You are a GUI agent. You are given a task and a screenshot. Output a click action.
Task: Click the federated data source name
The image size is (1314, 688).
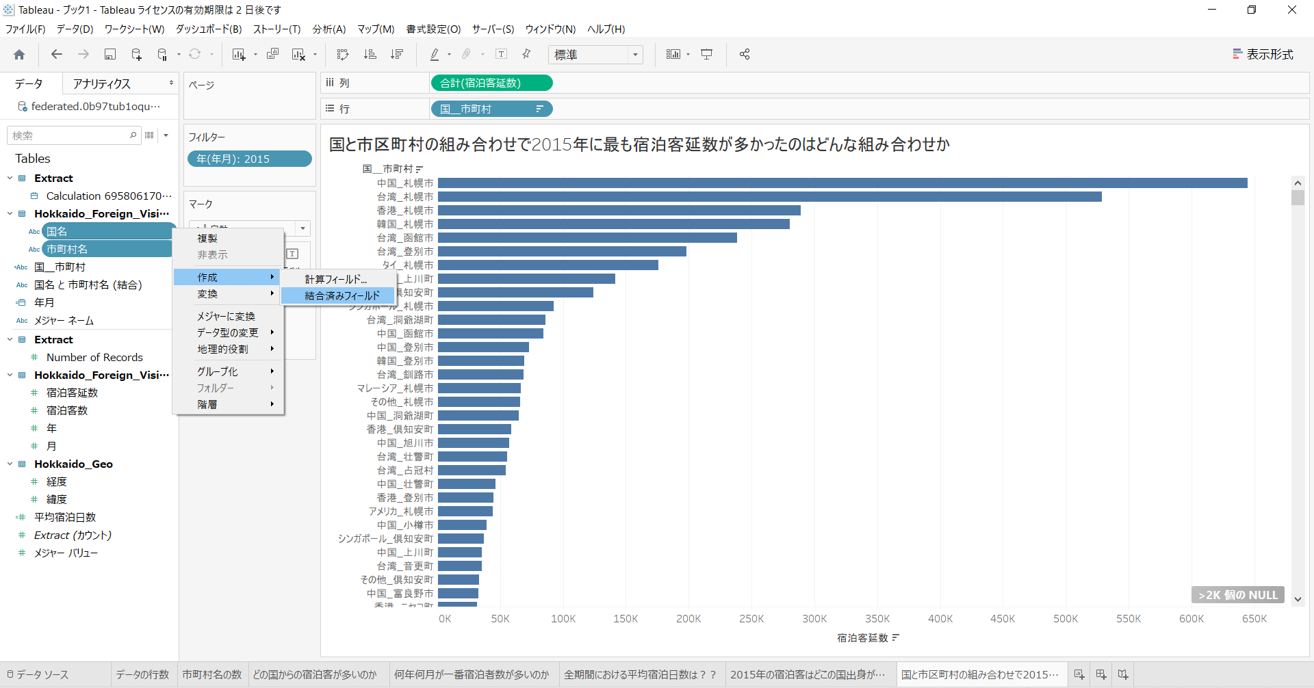(x=94, y=107)
